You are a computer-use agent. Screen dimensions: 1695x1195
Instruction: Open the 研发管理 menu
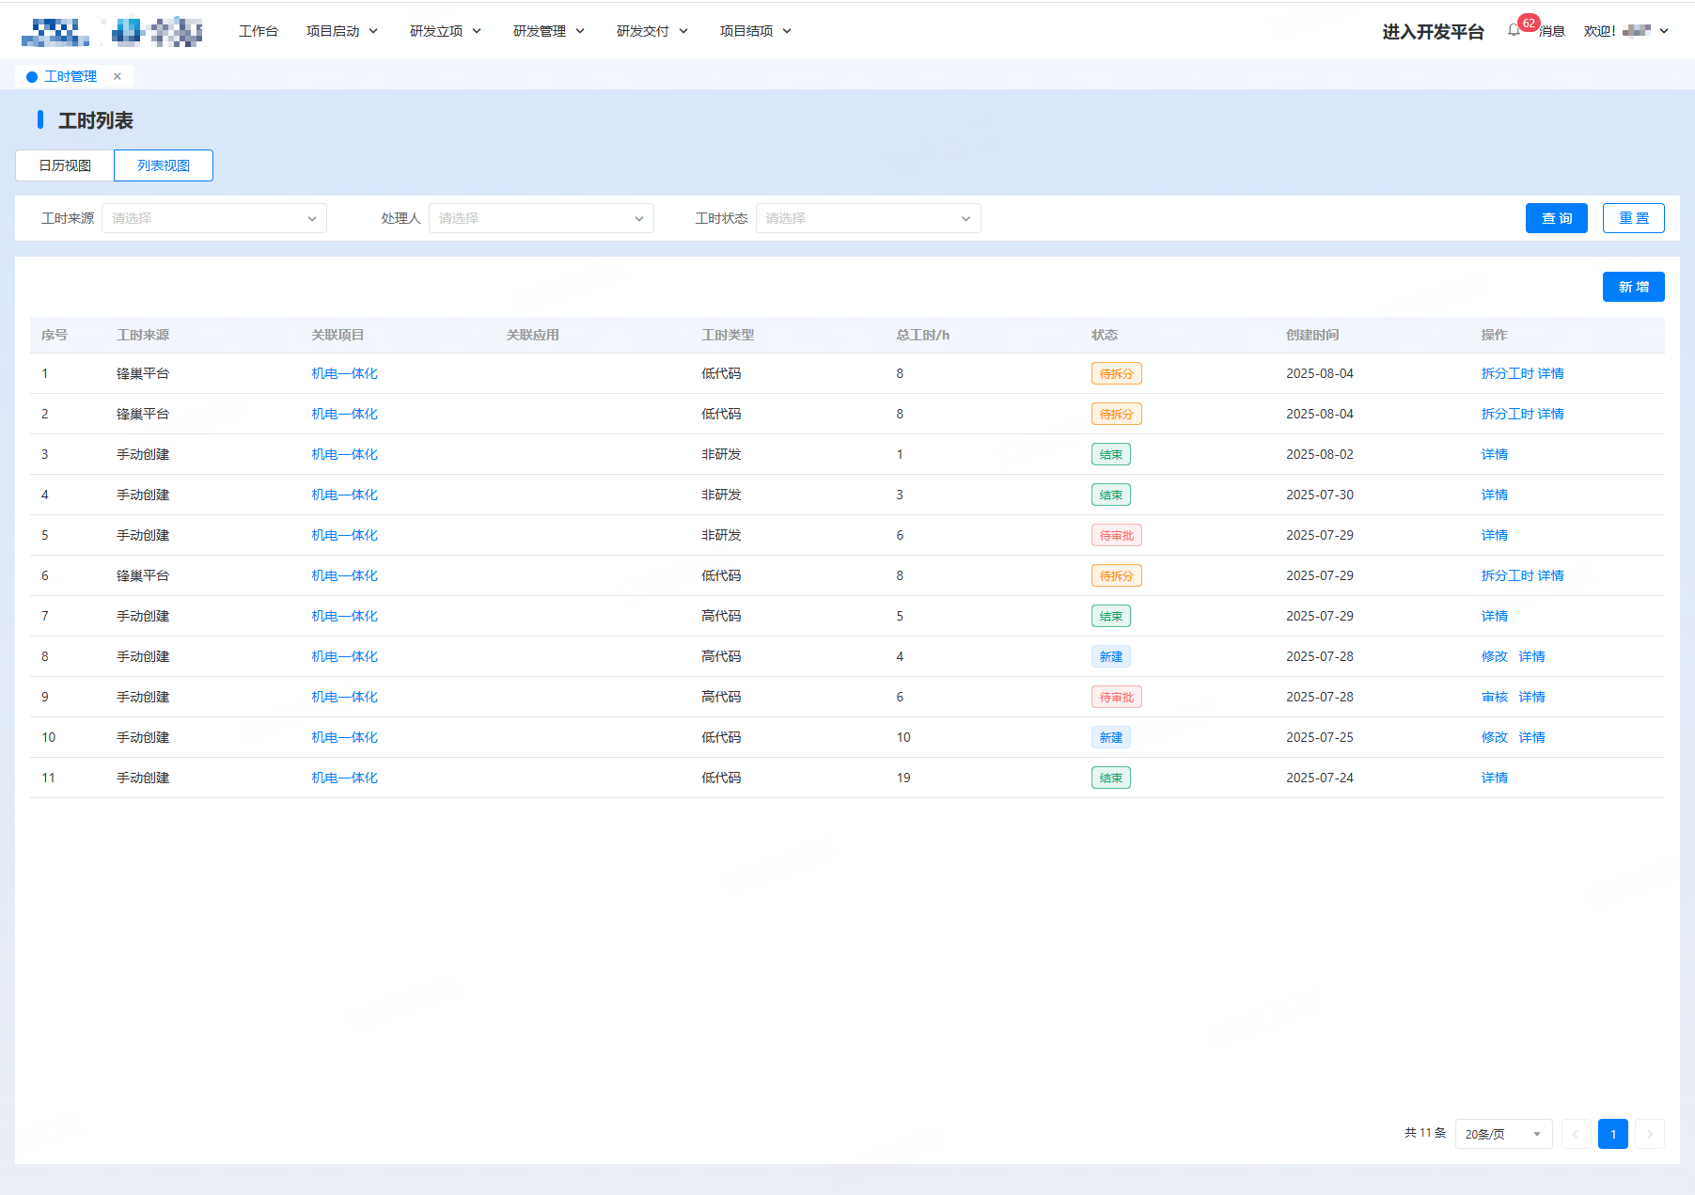[549, 31]
